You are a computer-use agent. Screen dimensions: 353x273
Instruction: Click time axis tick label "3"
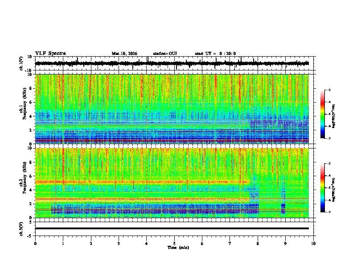tap(119, 244)
